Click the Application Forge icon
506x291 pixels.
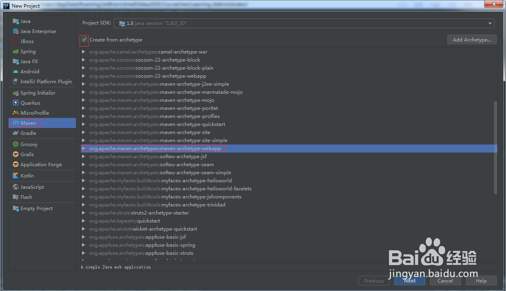[16, 165]
